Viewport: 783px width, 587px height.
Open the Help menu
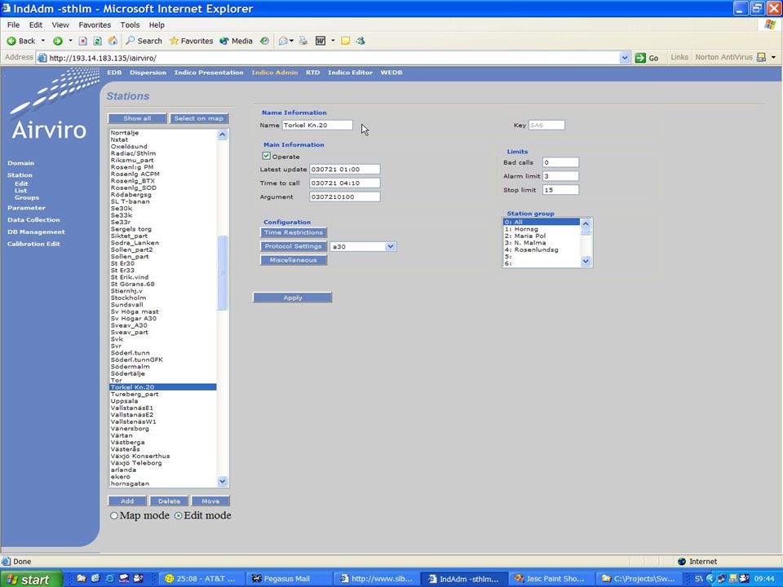point(157,25)
